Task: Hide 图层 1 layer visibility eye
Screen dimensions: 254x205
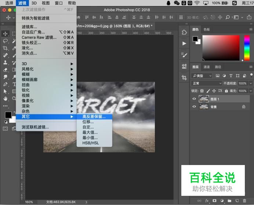Action: tap(194, 99)
